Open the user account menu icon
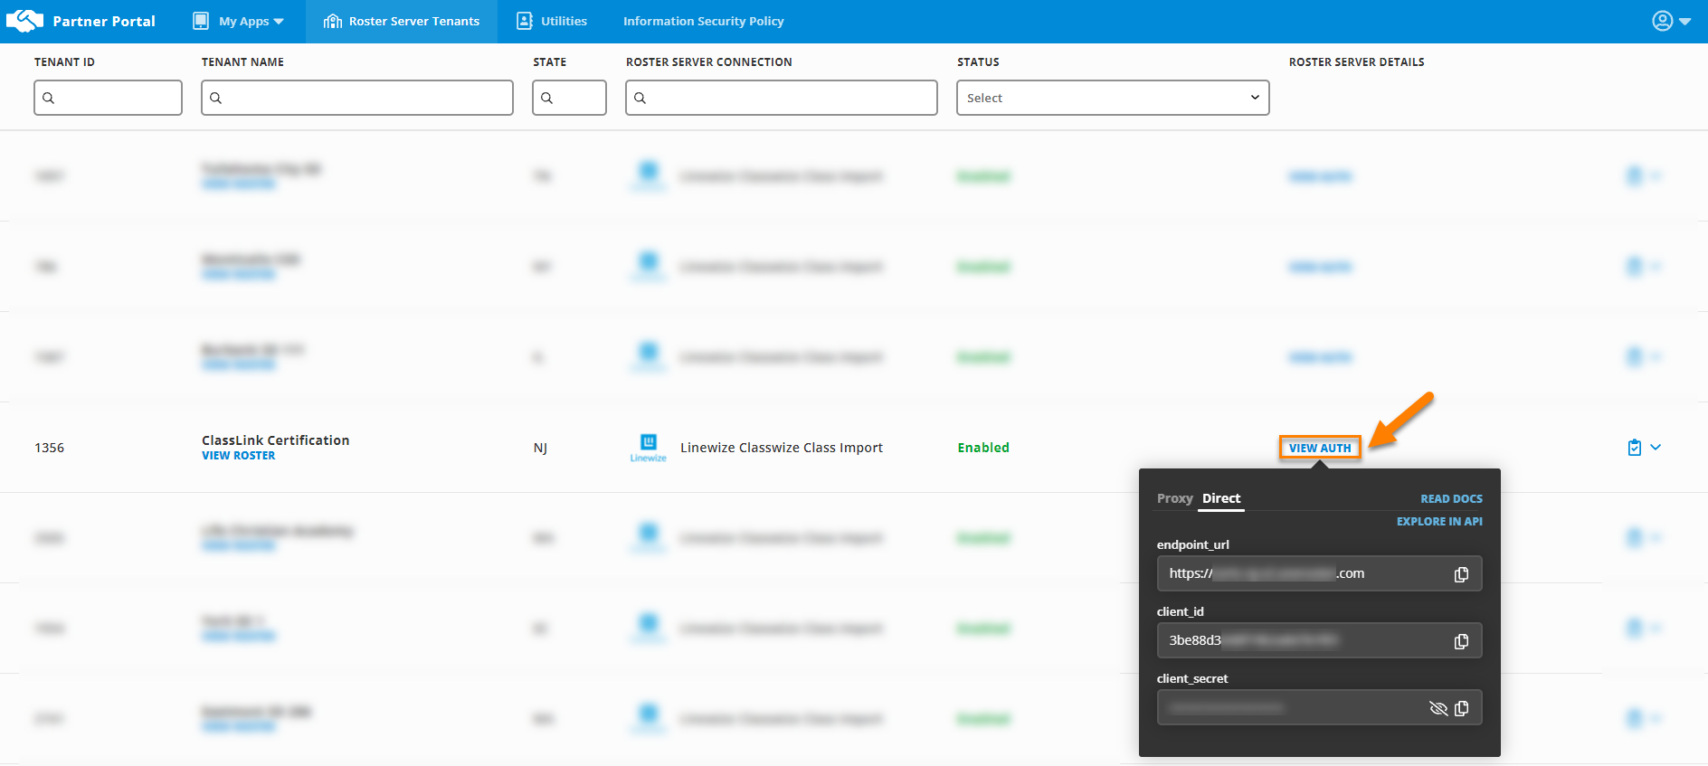The height and width of the screenshot is (766, 1708). tap(1671, 21)
